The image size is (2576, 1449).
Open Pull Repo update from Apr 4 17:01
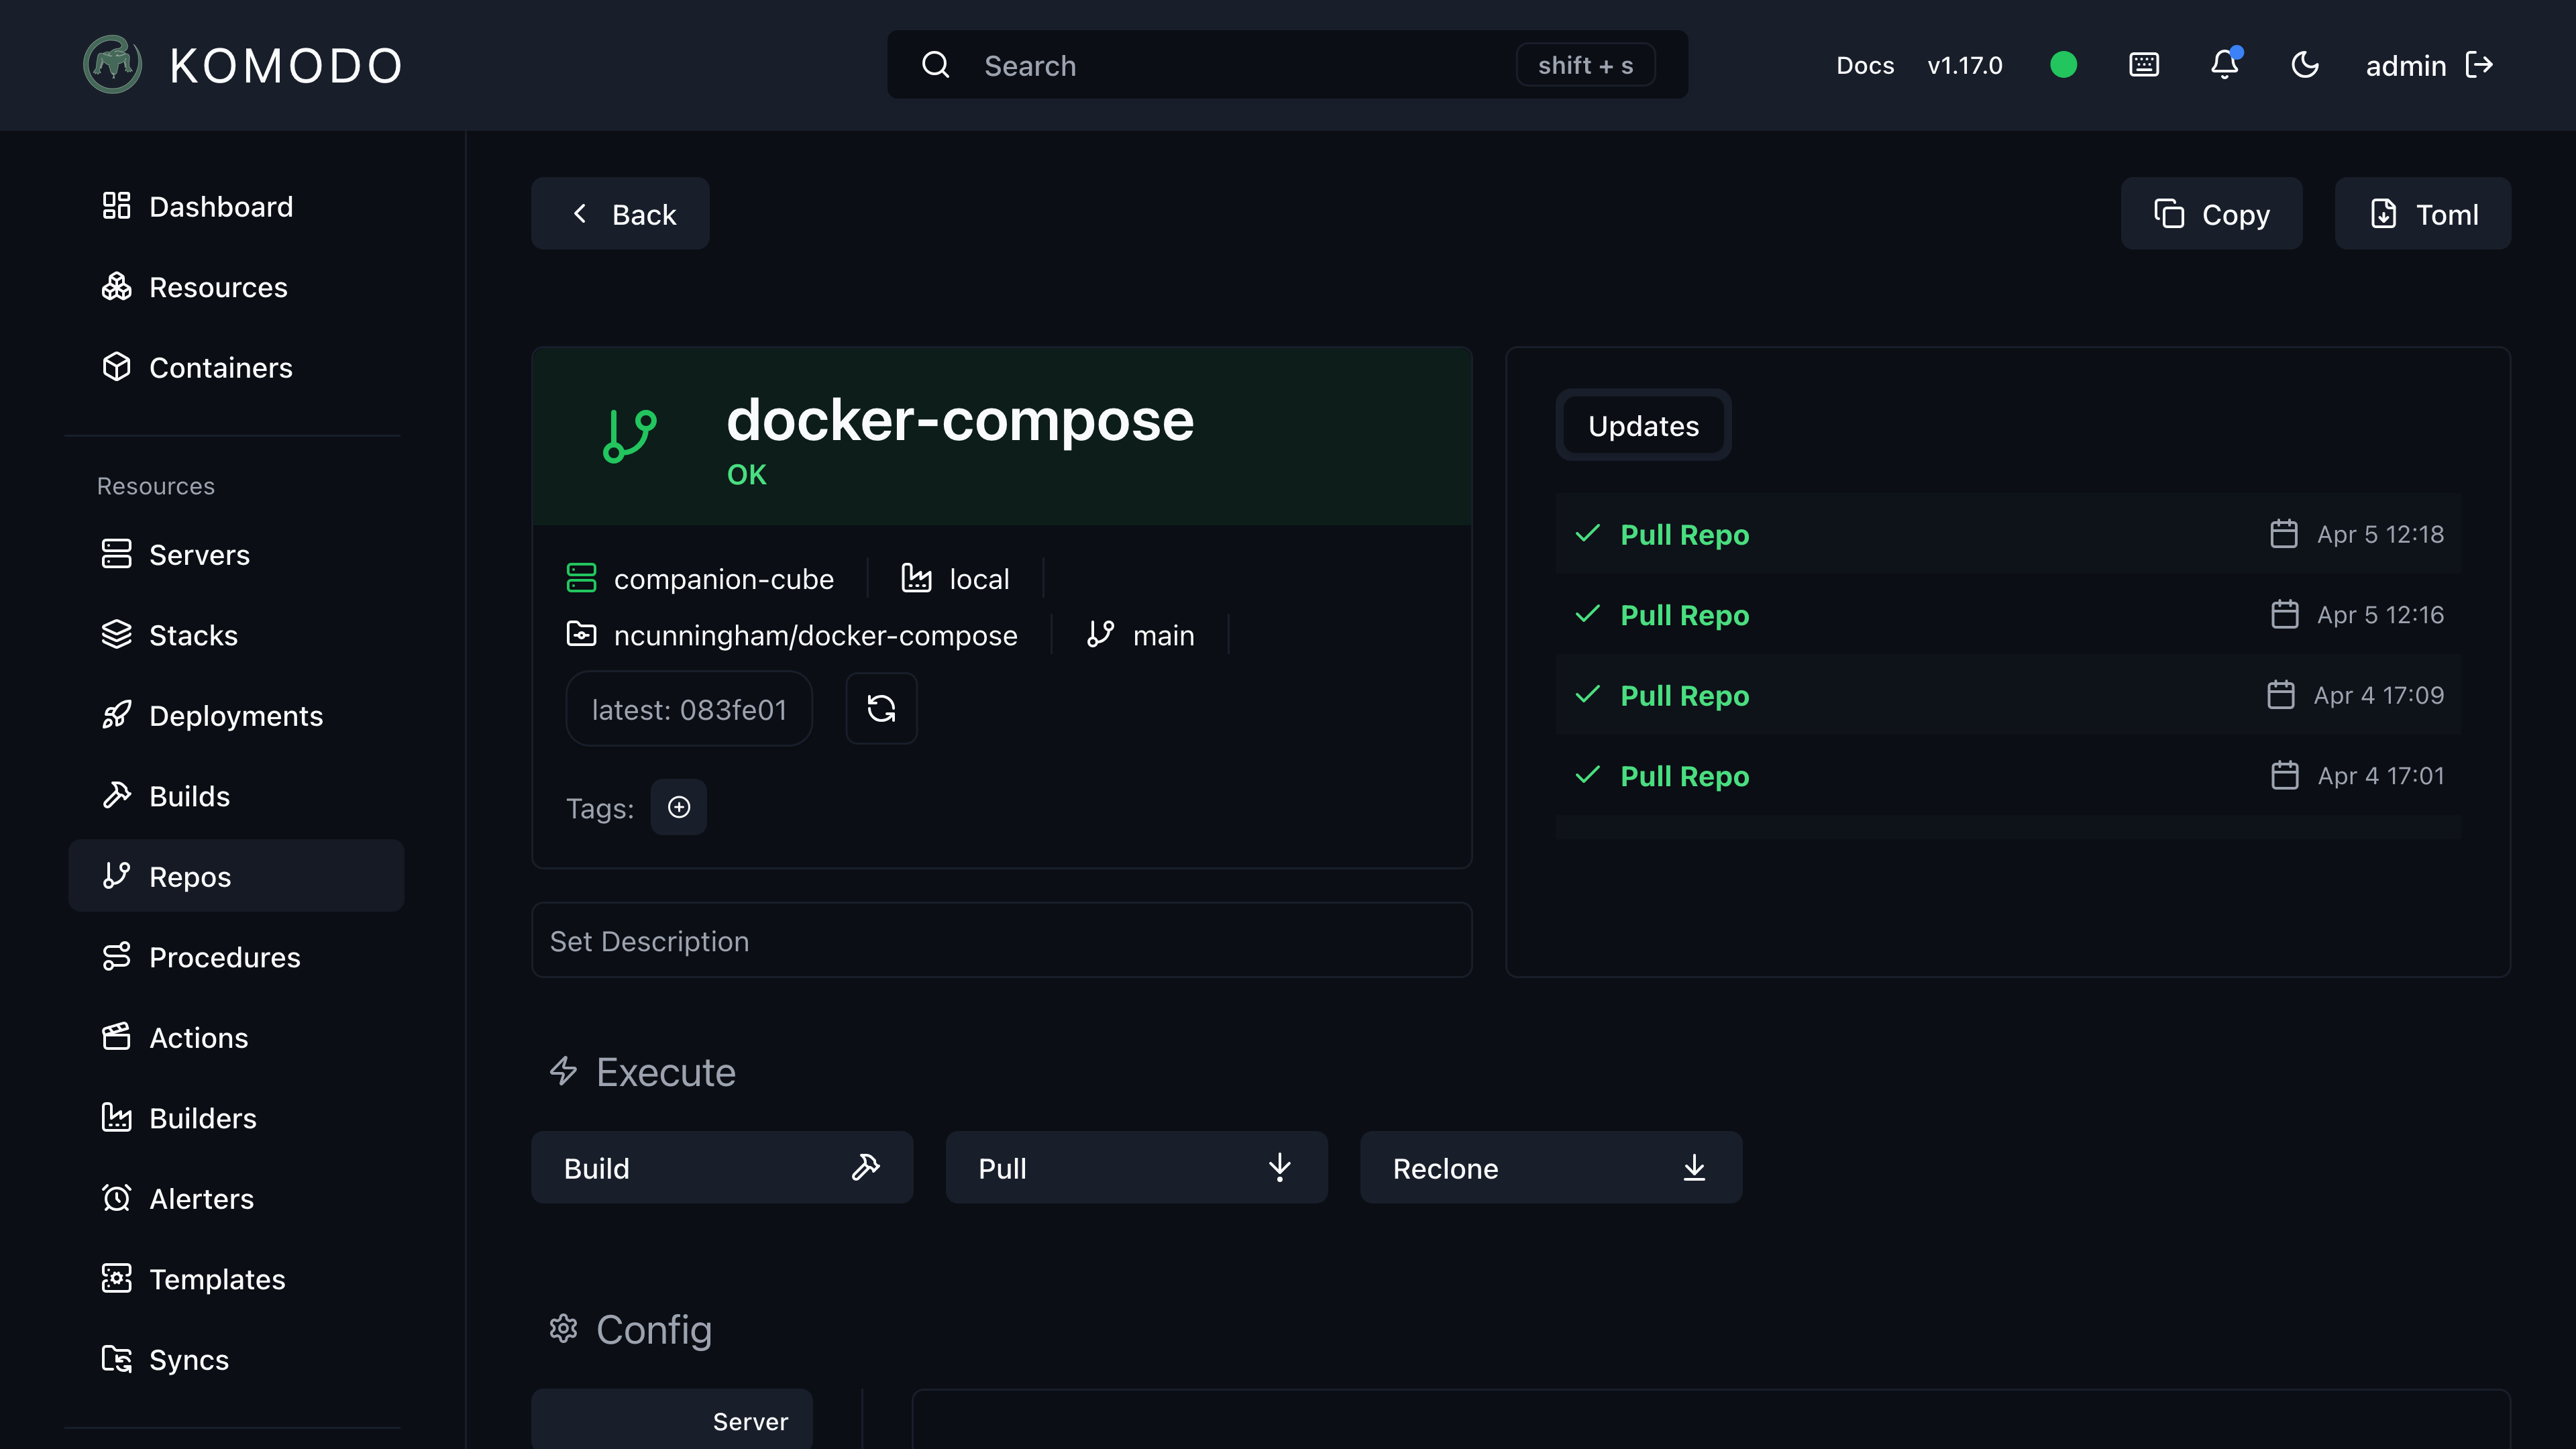coord(2007,775)
